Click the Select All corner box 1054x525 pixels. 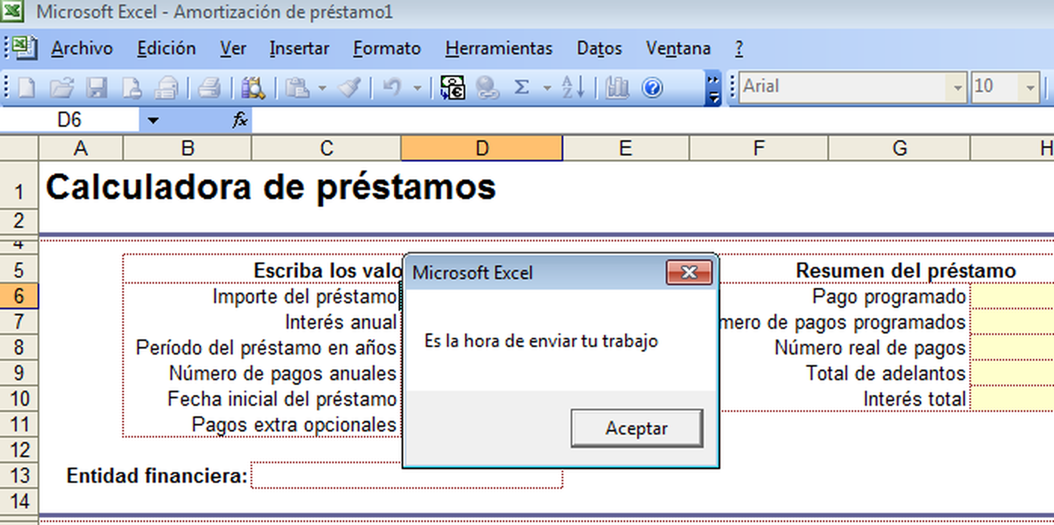[x=19, y=148]
